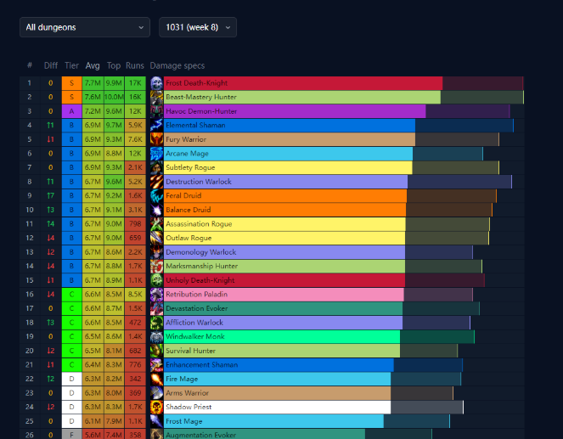Open the Destruction Warlock spec link
Viewport: 563px width, 439px height.
pos(196,182)
